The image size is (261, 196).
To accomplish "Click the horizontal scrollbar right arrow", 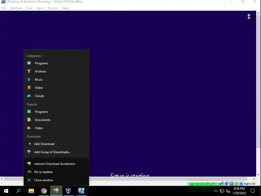I will [x=254, y=179].
